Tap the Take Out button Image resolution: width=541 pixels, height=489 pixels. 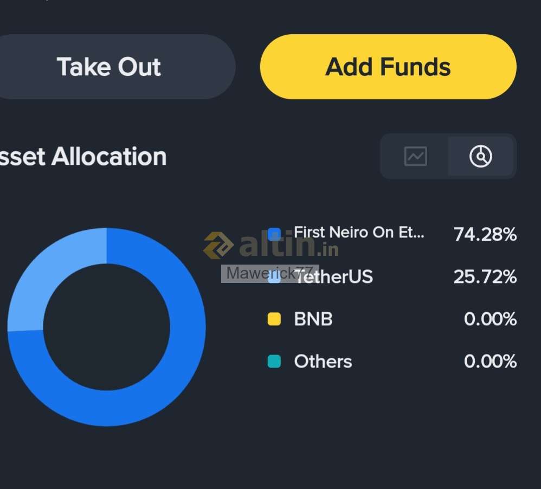click(109, 67)
